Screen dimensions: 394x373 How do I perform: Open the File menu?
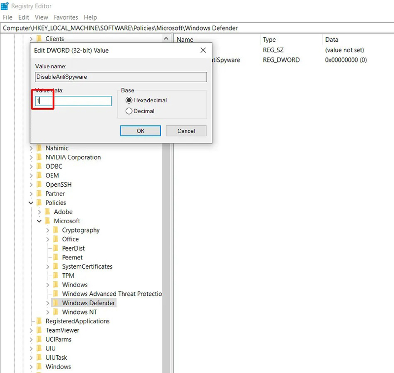(x=7, y=17)
